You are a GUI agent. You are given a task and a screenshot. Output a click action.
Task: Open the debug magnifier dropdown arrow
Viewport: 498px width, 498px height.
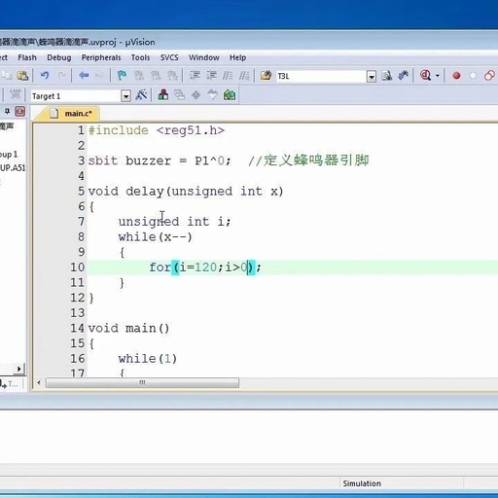click(438, 76)
